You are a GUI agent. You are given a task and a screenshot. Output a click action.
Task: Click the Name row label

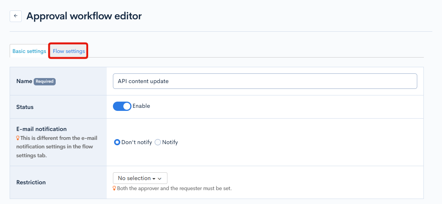24,81
